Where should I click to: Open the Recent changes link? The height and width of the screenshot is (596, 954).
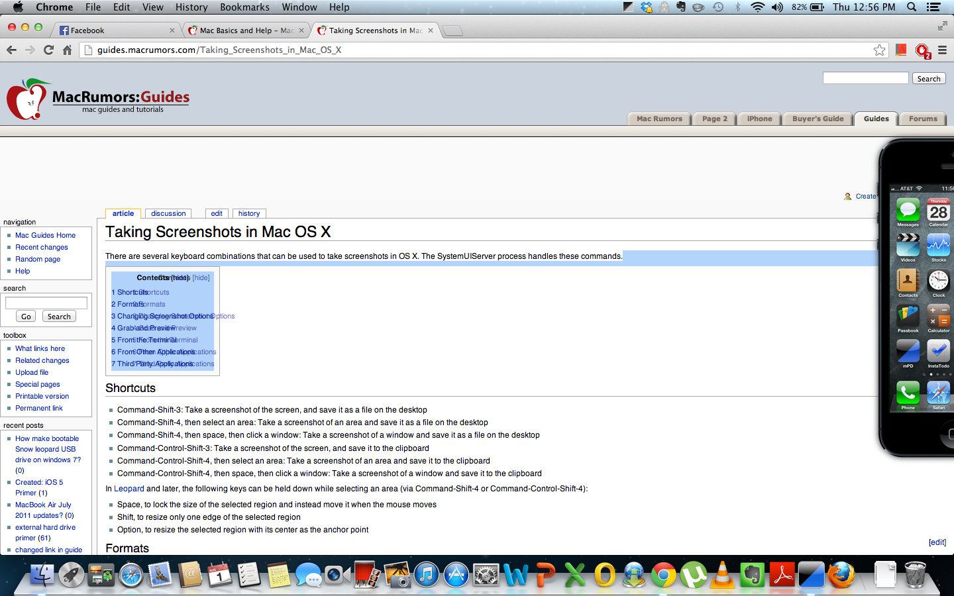click(x=42, y=247)
